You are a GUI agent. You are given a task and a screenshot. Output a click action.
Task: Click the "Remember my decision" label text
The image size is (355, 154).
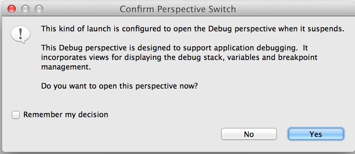pos(66,115)
